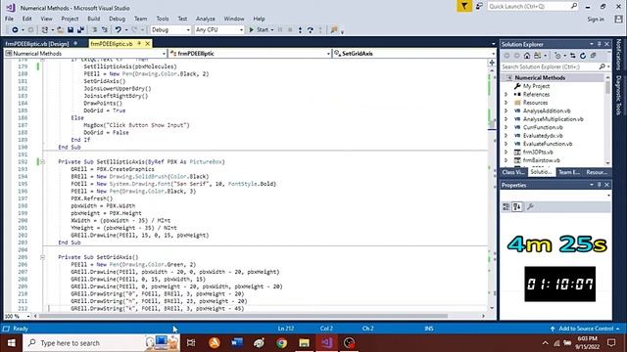Open the Diagnostic Tools side tab
This screenshot has height=352, width=627.
(x=618, y=95)
